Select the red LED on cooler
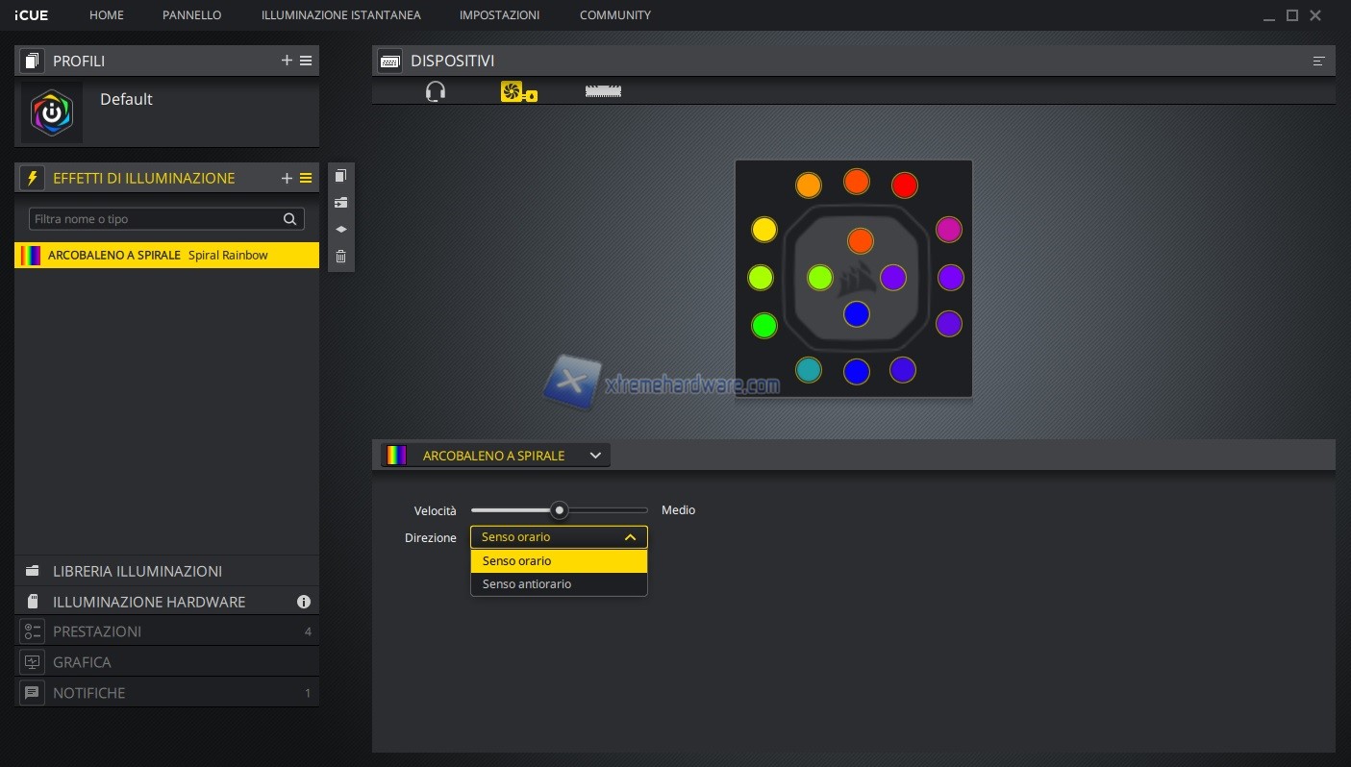Image resolution: width=1351 pixels, height=767 pixels. (904, 186)
